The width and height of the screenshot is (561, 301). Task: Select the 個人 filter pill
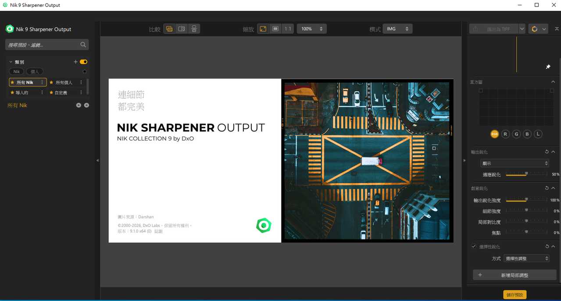(x=35, y=71)
